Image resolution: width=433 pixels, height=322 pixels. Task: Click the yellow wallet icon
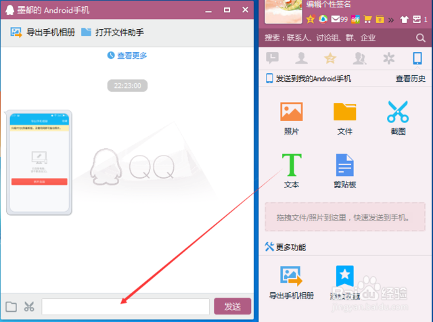click(380, 19)
